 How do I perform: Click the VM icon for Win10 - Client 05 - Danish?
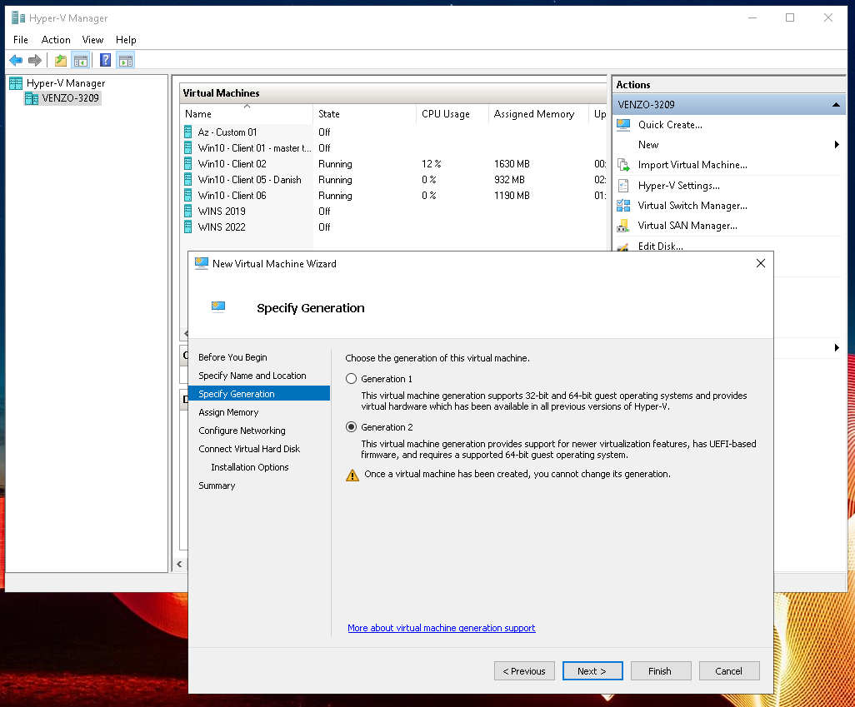[x=188, y=179]
